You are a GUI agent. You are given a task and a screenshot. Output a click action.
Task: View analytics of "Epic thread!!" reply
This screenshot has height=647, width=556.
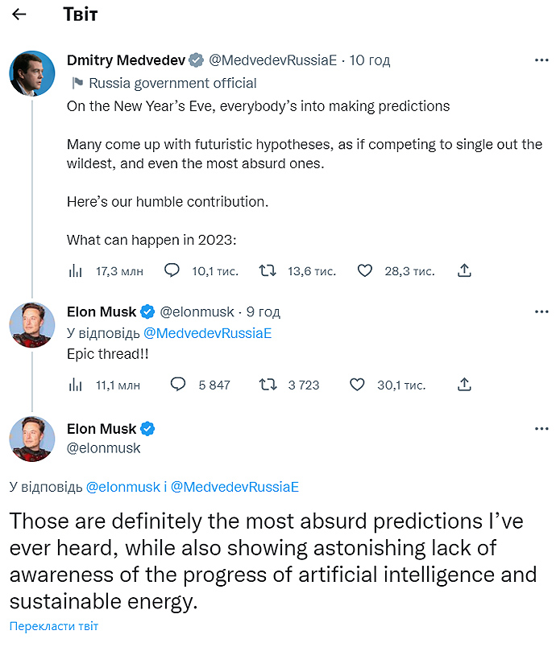(76, 385)
